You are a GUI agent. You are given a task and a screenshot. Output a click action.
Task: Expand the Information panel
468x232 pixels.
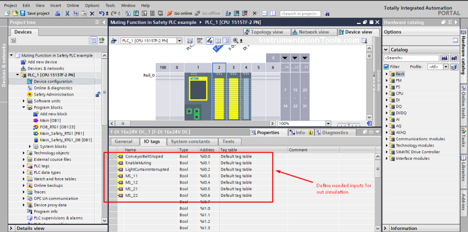pyautogui.click(x=386, y=228)
